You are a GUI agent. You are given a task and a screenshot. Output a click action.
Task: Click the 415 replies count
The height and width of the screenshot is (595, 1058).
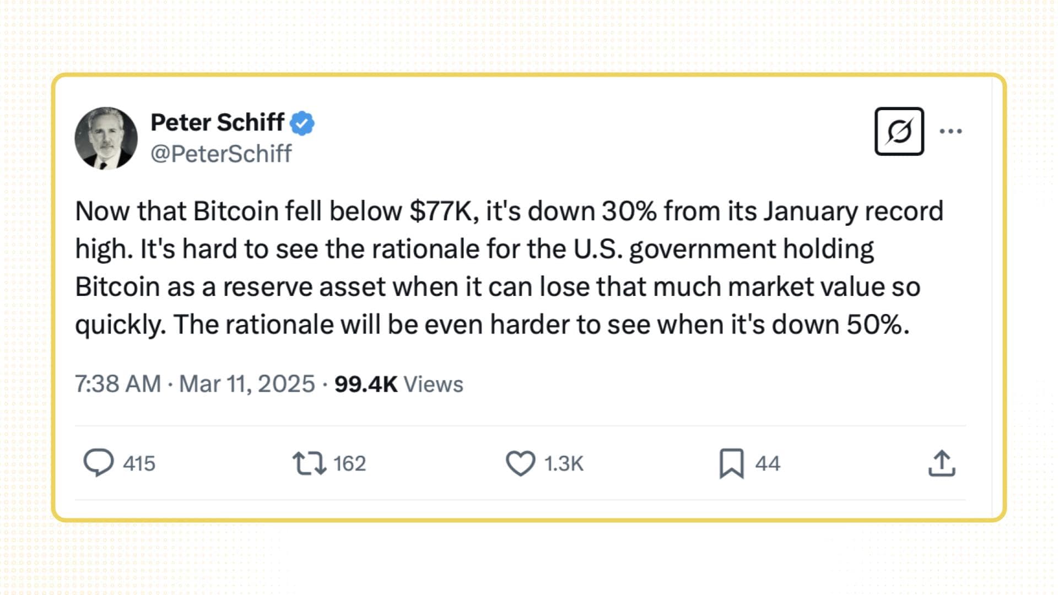tap(139, 463)
